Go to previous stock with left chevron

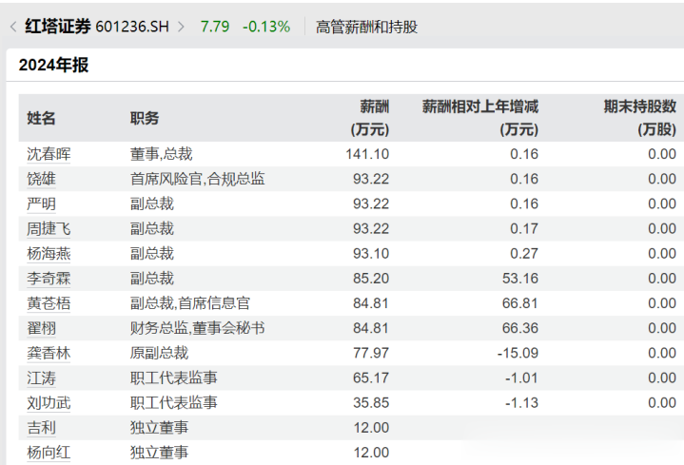click(x=13, y=27)
